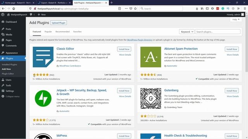248x139 pixels.
Task: Click the Search plugins input field
Action: click(x=218, y=32)
